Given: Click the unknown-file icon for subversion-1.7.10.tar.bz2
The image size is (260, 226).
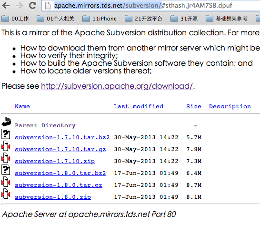Looking at the screenshot, I should click(x=6, y=134).
